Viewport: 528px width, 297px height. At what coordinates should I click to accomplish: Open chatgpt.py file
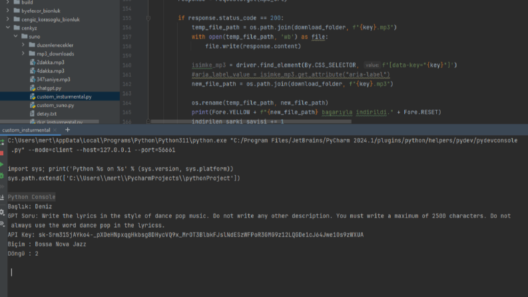coord(49,88)
